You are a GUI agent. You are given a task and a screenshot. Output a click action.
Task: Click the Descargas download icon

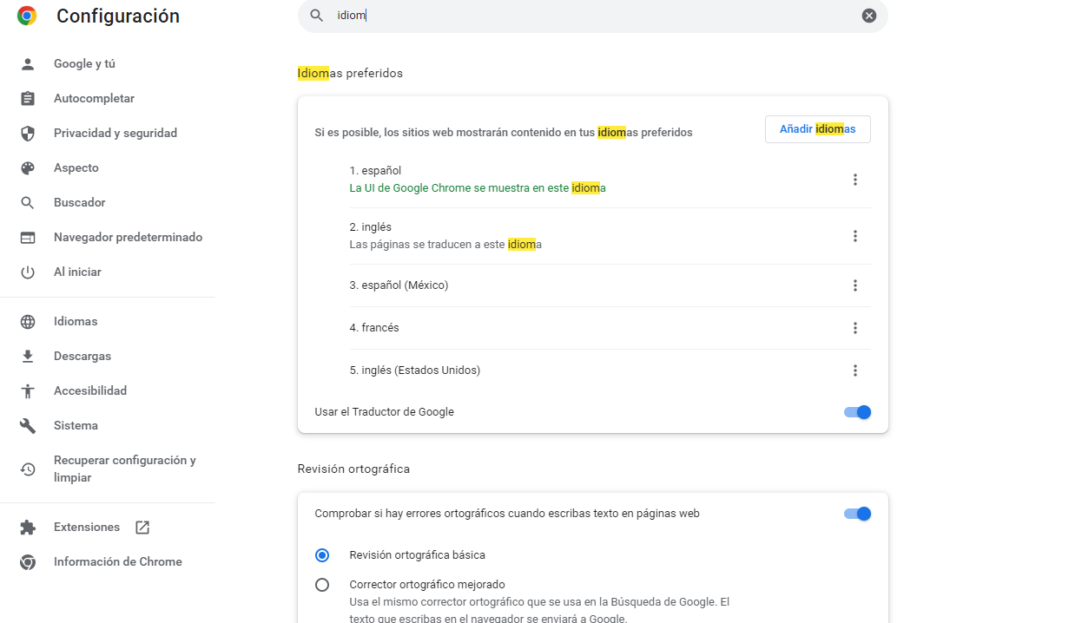28,356
